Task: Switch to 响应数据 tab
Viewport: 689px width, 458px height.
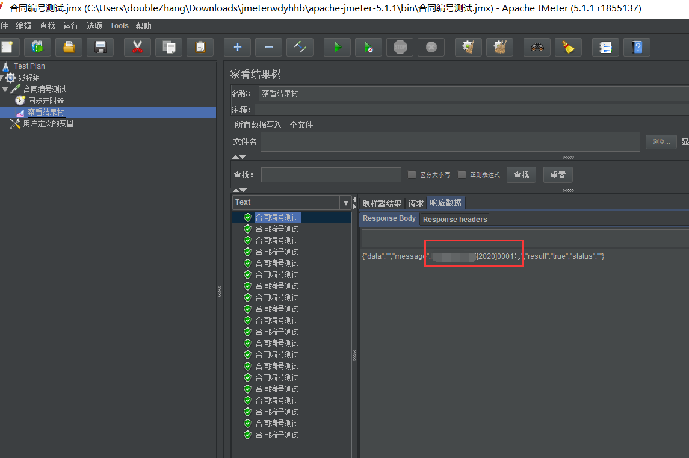Action: [445, 203]
